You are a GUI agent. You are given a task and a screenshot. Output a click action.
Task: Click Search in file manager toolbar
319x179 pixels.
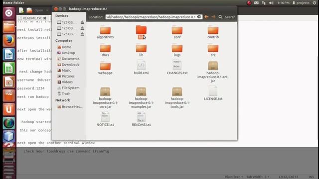(x=227, y=17)
